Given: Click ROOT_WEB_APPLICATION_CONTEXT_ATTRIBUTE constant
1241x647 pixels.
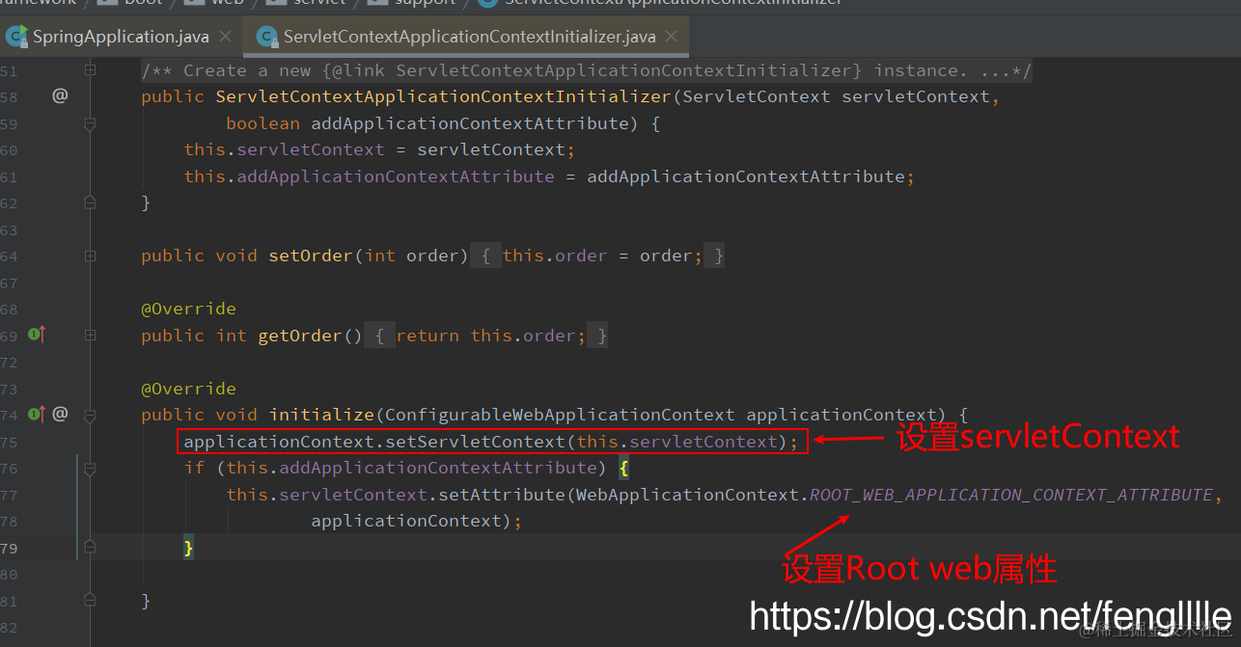Looking at the screenshot, I should click(1010, 495).
